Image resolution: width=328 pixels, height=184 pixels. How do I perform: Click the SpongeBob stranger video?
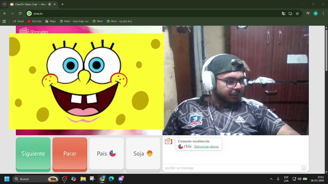click(86, 81)
